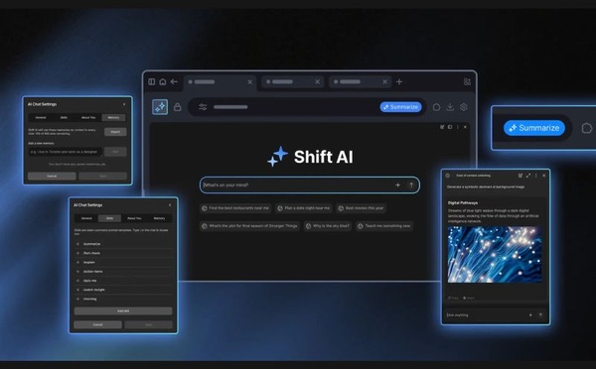This screenshot has width=596, height=369.
Task: Expand the image chat panel with arrows icon
Action: coord(528,176)
